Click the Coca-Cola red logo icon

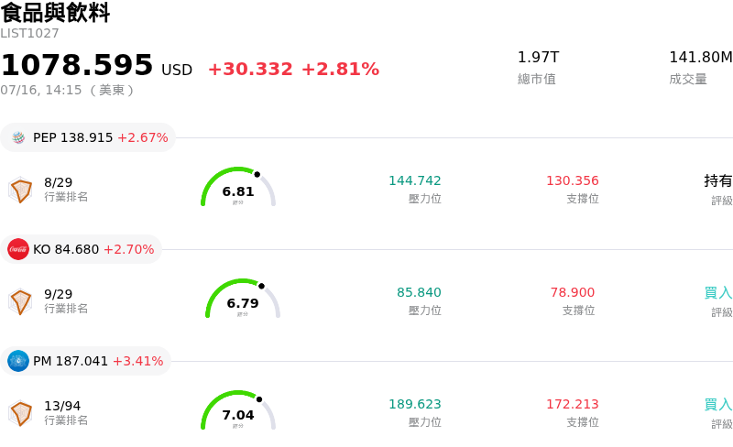(x=18, y=249)
